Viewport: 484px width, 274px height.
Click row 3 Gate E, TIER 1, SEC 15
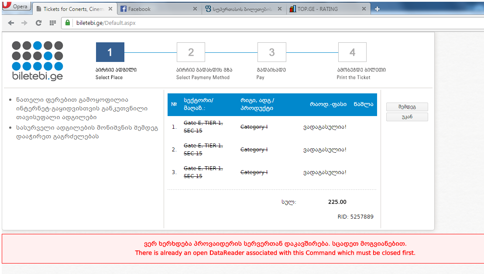point(203,172)
